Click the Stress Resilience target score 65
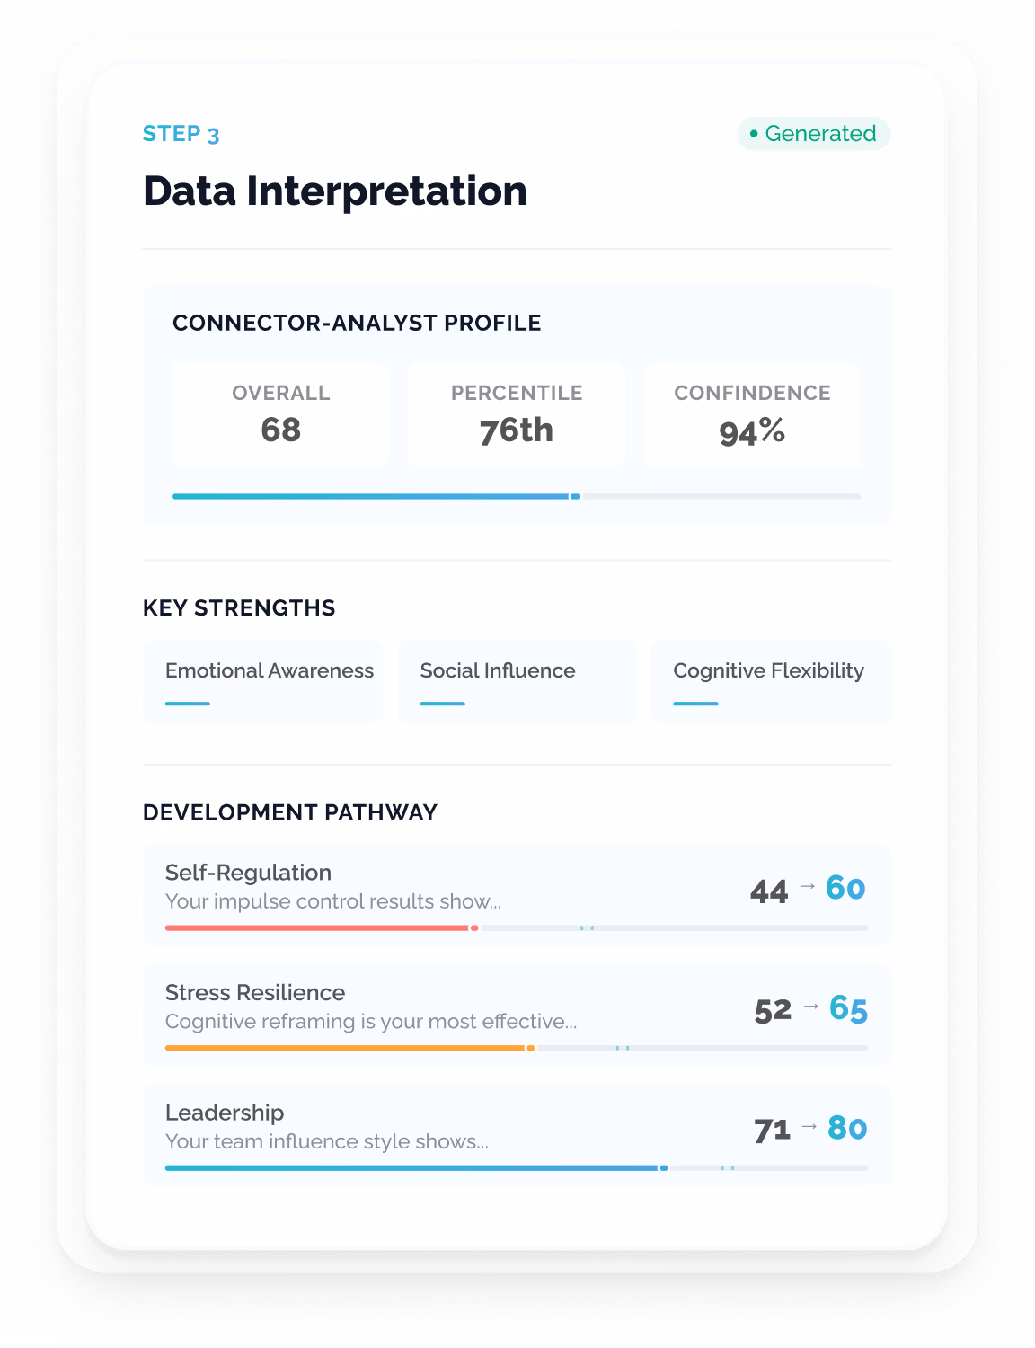This screenshot has height=1348, width=1035. [x=848, y=1008]
